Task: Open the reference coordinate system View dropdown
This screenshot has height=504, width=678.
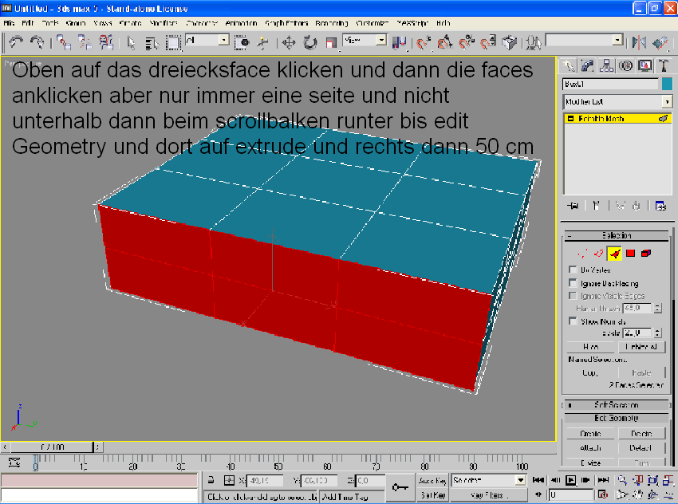Action: 380,40
